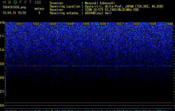Select the file name 1004191830.png
This screenshot has width=175, height=111.
pos(14,7)
